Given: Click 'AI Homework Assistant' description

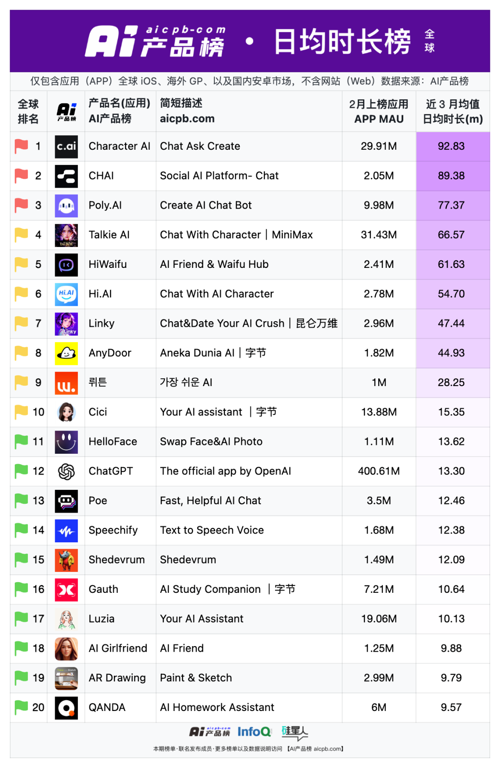Looking at the screenshot, I should click(x=217, y=708).
